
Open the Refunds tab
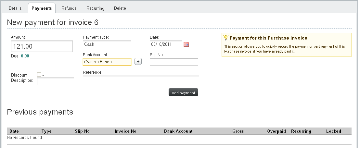pos(69,8)
